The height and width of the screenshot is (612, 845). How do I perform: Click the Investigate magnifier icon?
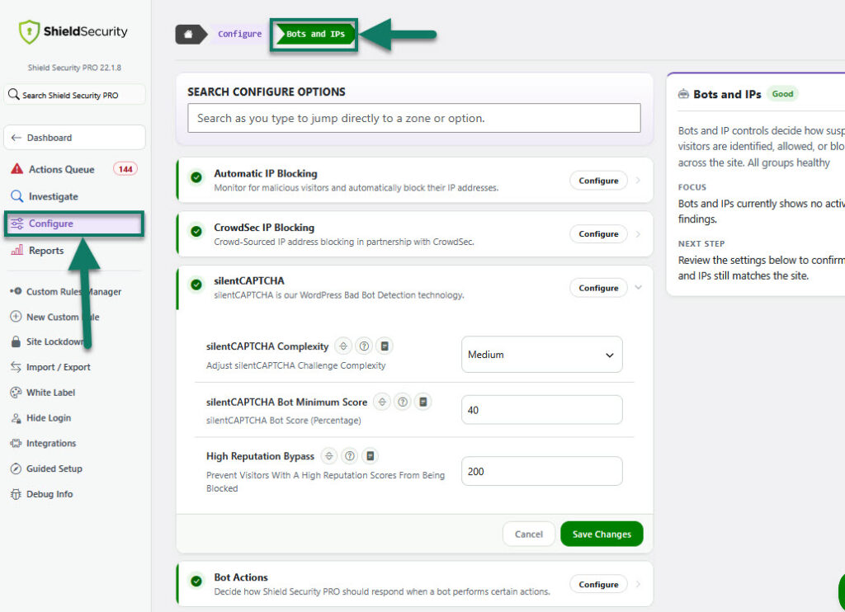pyautogui.click(x=17, y=196)
